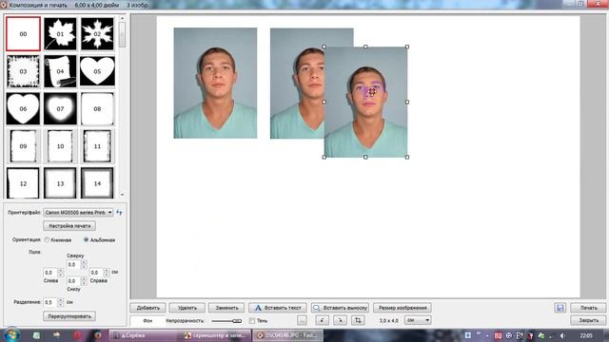Click the Разделение spacing value field
The height and width of the screenshot is (342, 609).
50,302
